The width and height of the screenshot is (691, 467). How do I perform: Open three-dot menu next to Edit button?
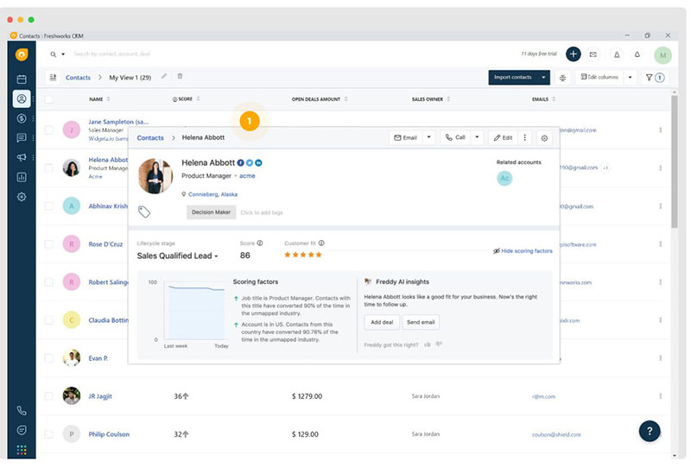coord(524,137)
